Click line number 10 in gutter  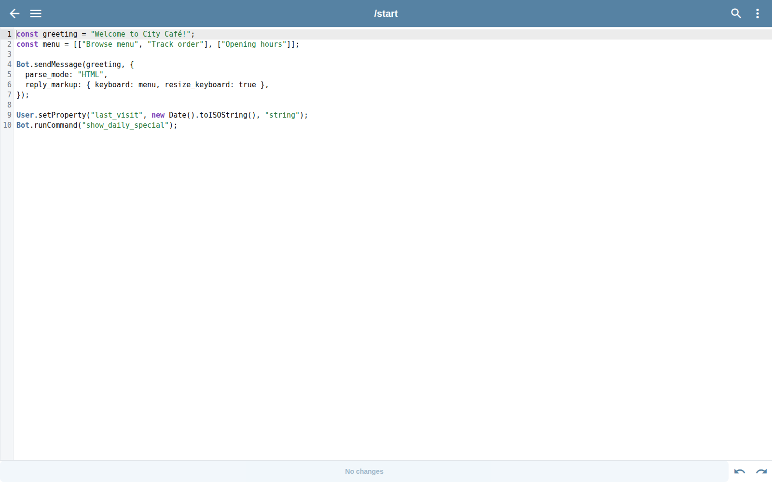click(7, 125)
